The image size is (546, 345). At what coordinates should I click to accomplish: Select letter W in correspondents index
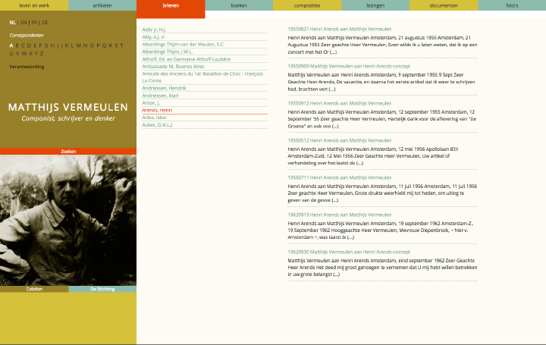pos(24,54)
